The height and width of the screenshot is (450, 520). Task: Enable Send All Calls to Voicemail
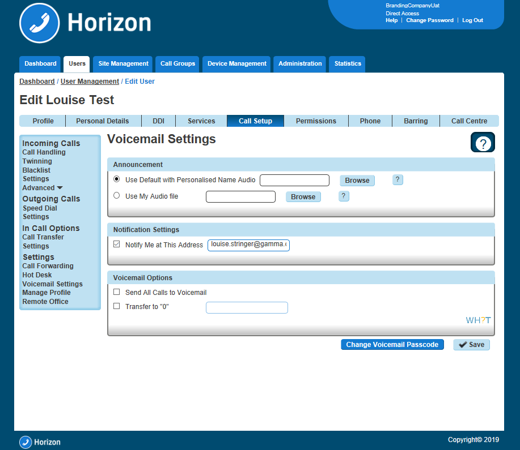click(x=116, y=292)
